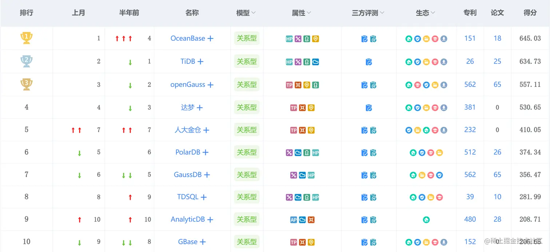Click the orange cross-arrows icon in openGauss row
The image size is (550, 252).
[x=298, y=85]
